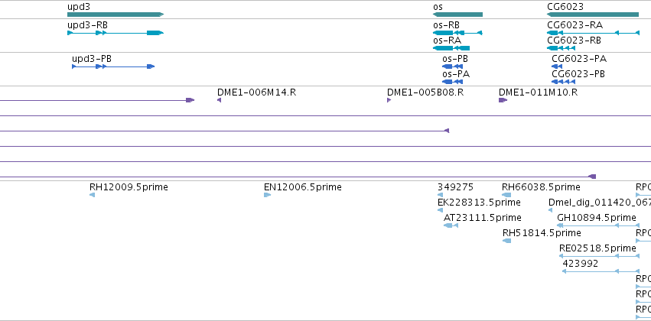Select the CG6023-RA transcript feature

click(593, 33)
